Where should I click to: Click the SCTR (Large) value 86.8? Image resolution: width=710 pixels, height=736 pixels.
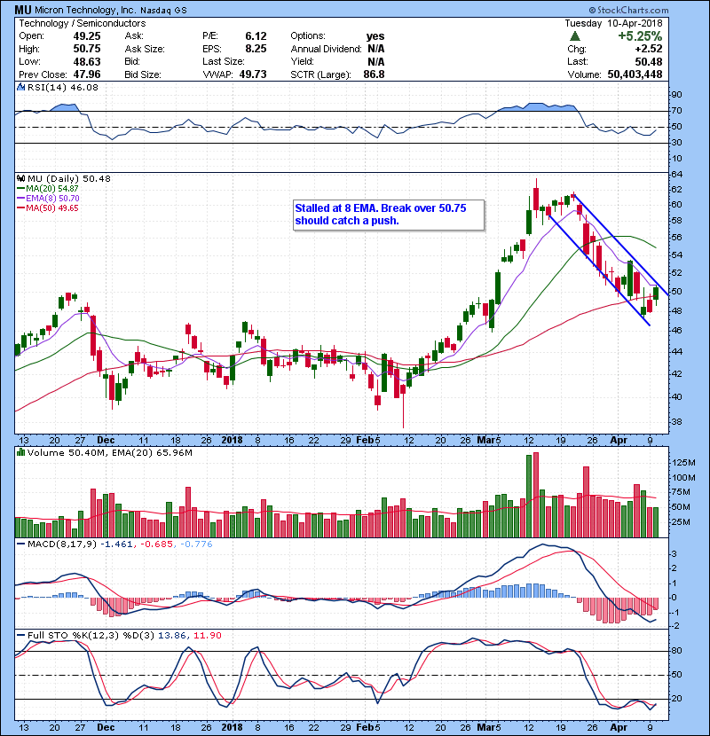(x=374, y=74)
